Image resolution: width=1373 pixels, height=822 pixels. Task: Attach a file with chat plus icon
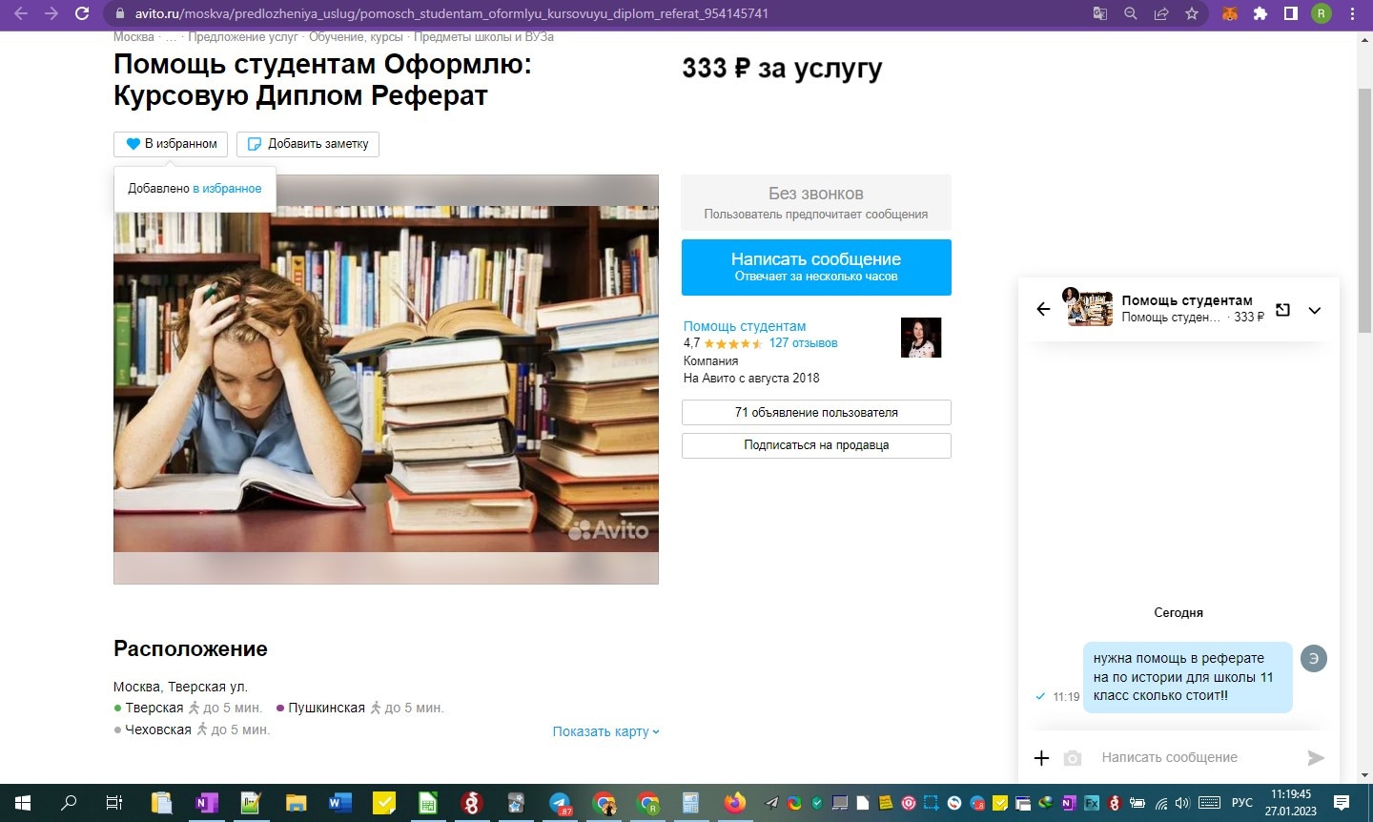[x=1041, y=758]
